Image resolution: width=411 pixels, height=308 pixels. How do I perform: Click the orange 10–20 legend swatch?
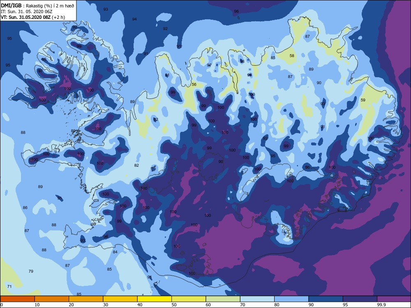52,299
